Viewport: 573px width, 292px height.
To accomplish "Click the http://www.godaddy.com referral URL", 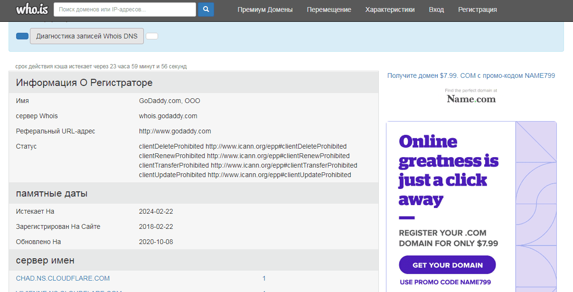I will 175,131.
